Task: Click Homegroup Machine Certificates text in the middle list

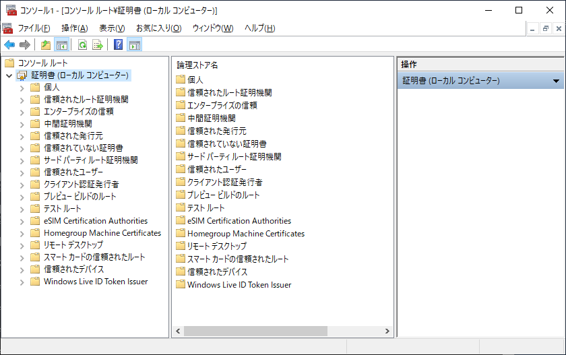Action: click(246, 234)
